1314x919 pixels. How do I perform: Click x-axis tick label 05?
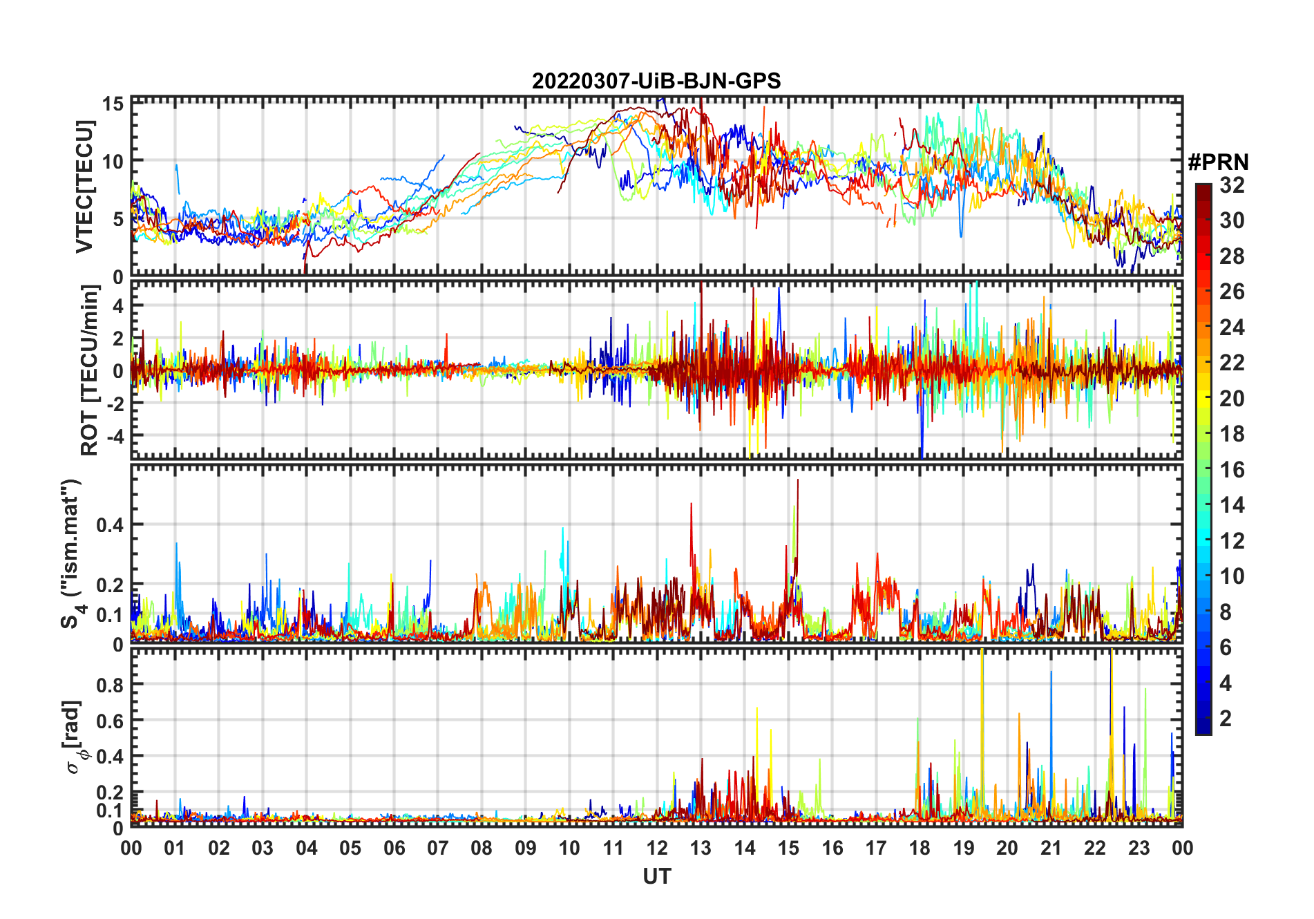tap(350, 849)
